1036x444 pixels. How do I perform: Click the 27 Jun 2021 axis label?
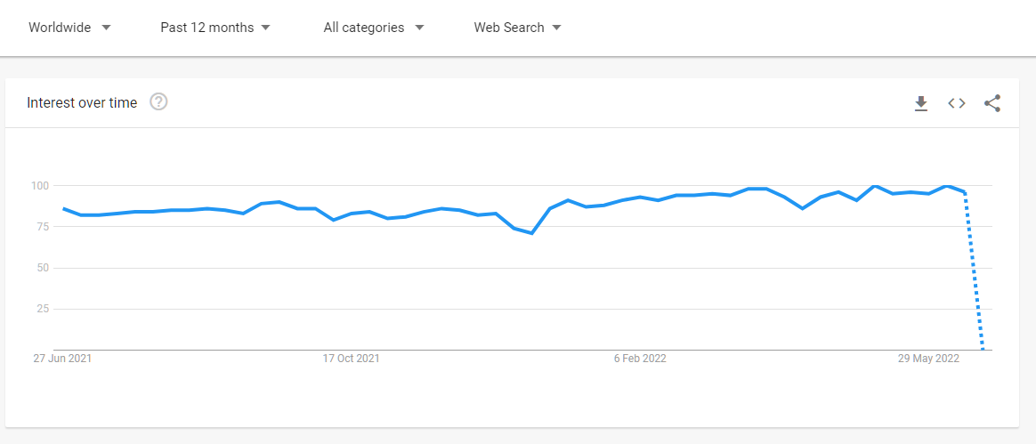click(x=63, y=359)
